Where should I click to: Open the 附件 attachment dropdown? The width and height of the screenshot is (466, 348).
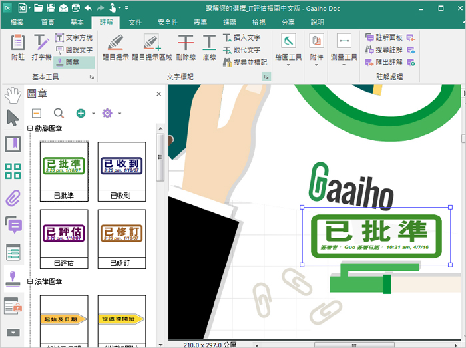(x=316, y=49)
